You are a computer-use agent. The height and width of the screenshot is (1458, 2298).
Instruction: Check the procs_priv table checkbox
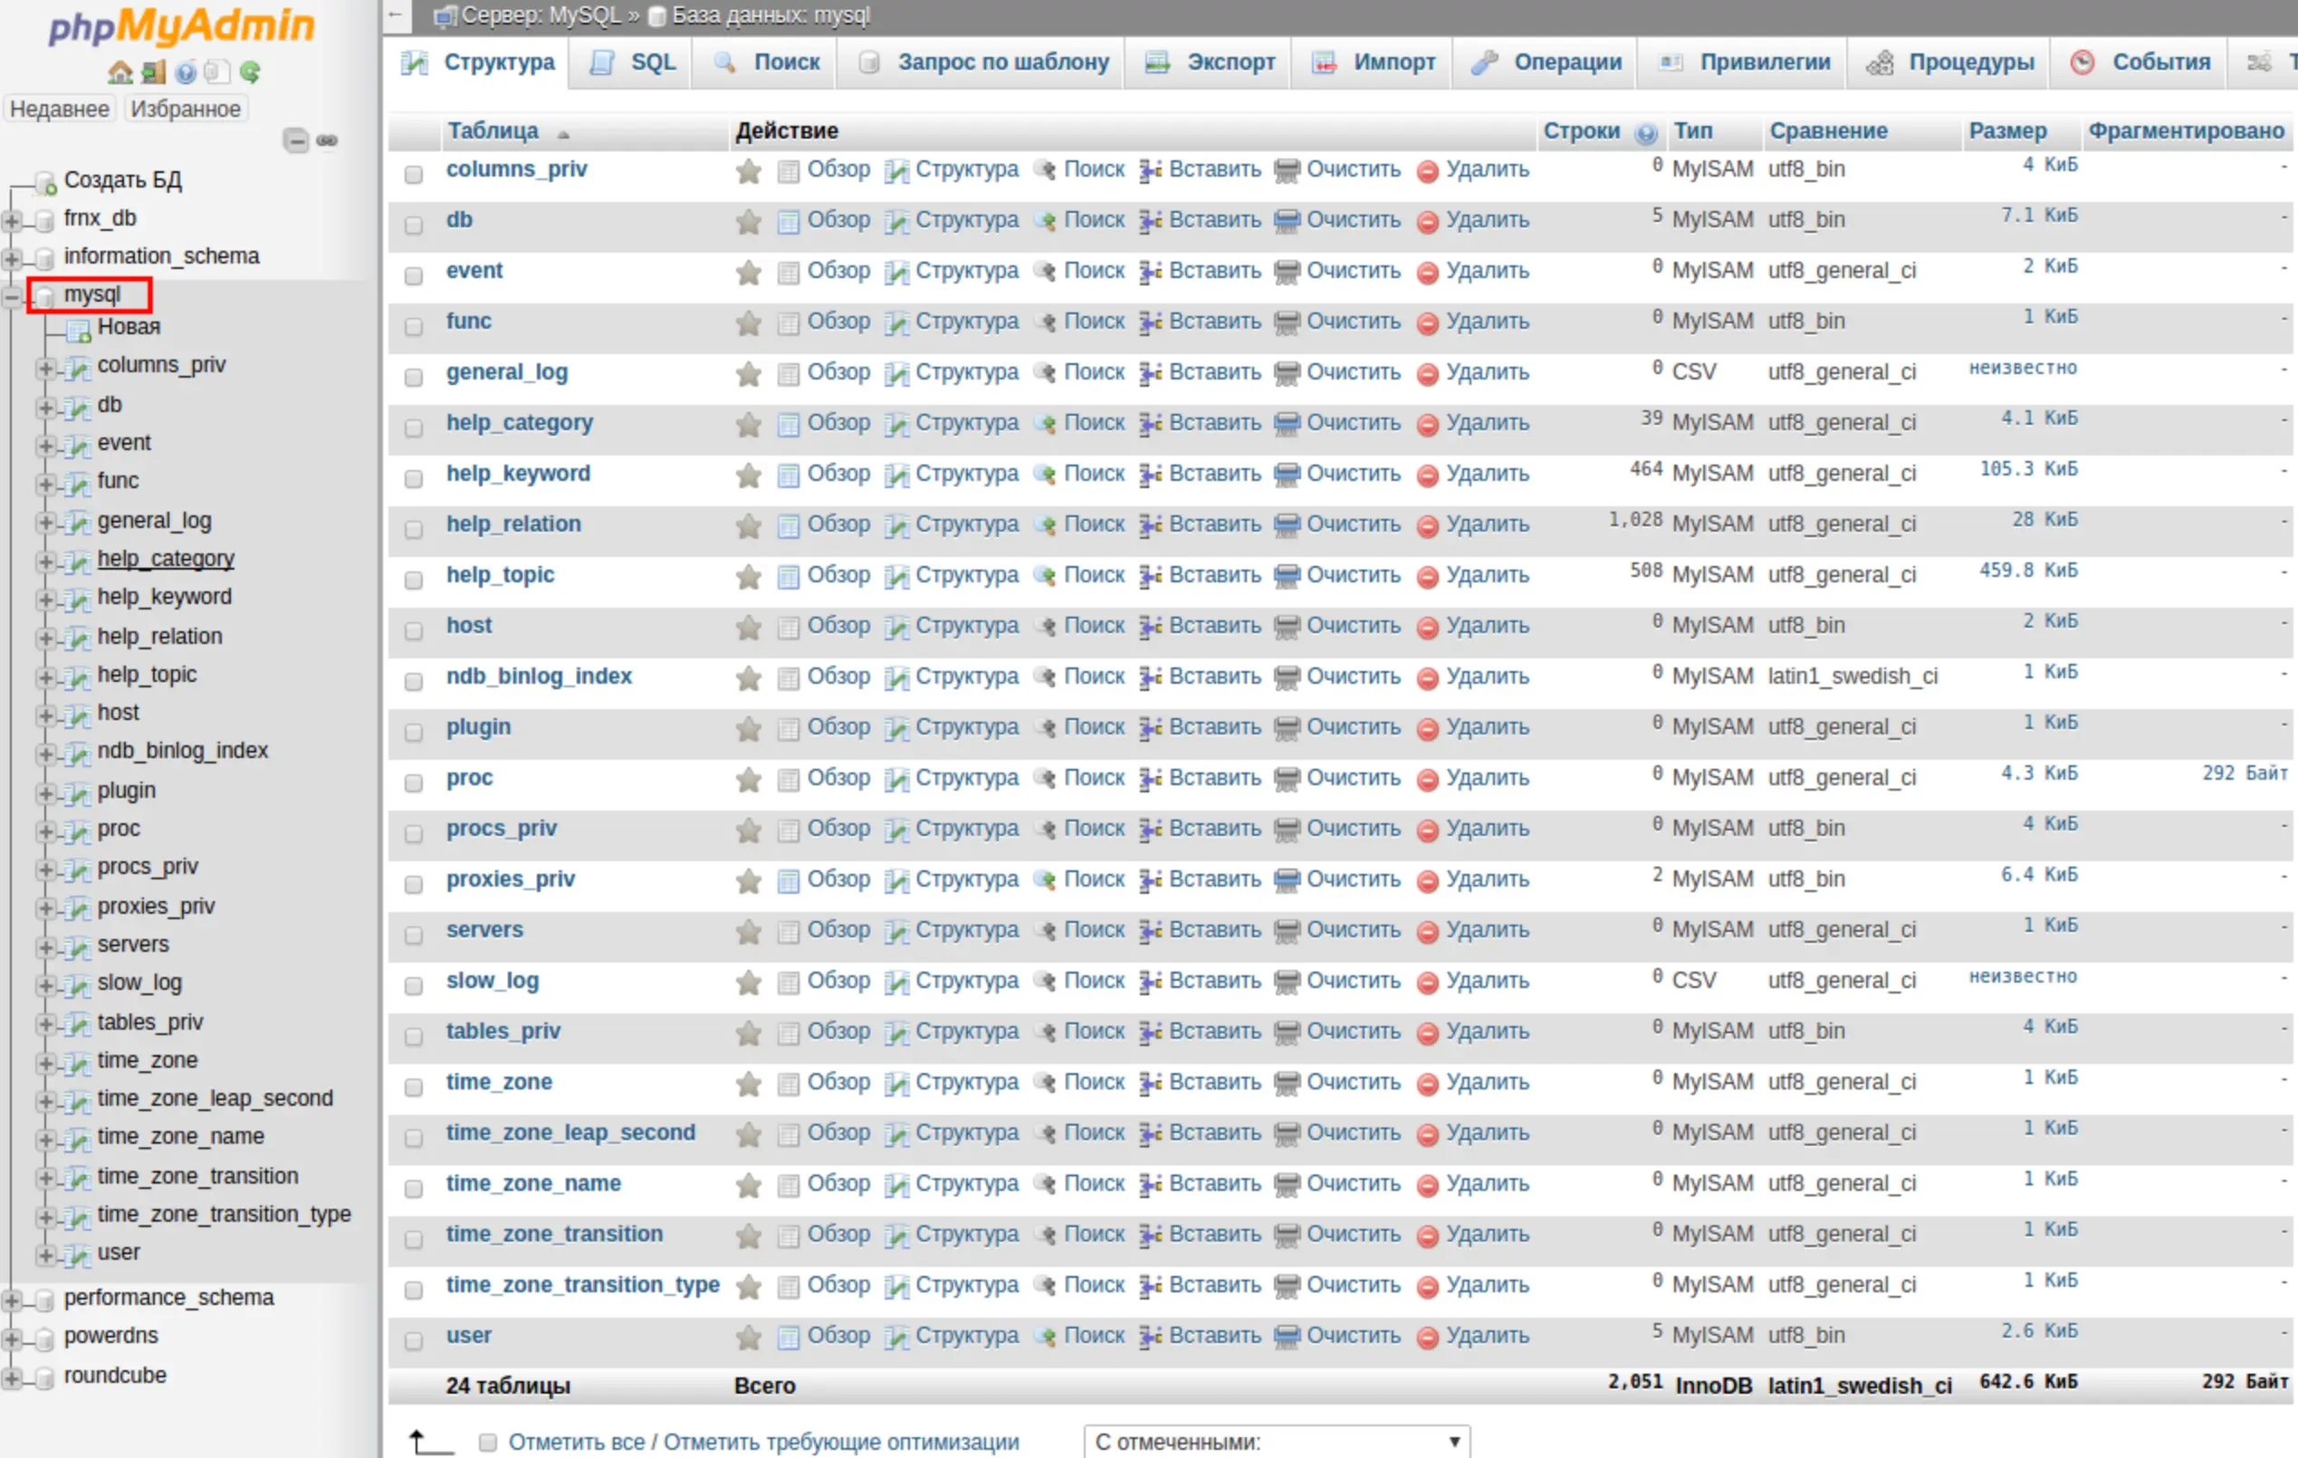413,833
